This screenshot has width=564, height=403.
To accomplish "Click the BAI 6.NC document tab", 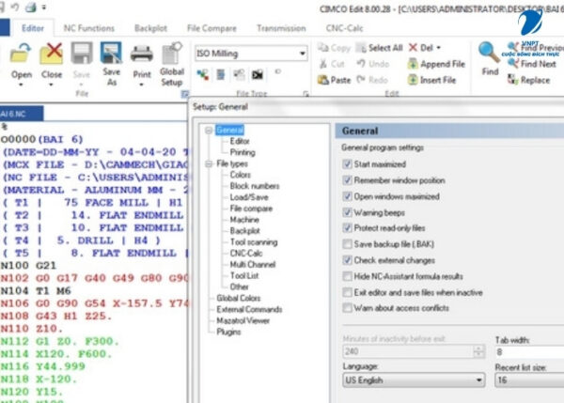I will click(x=21, y=114).
